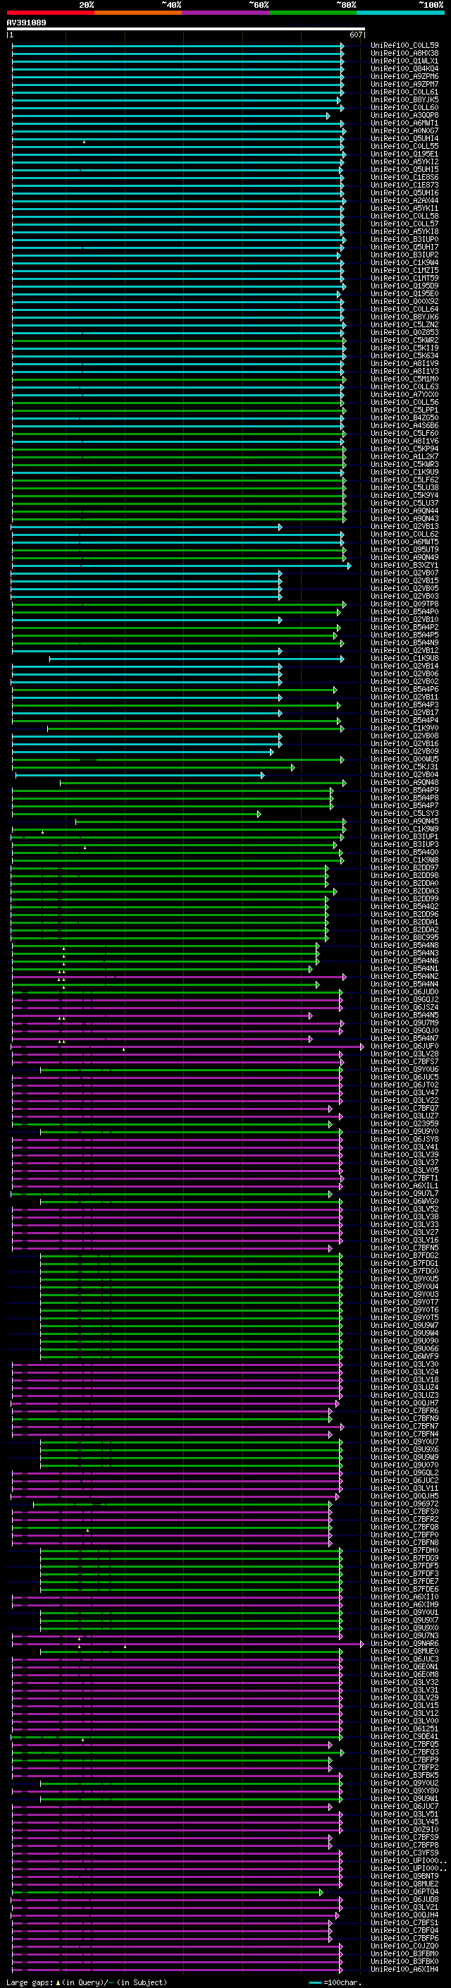
Task: Select label UniRef100_Q6JUC7
Action: coord(404,1807)
